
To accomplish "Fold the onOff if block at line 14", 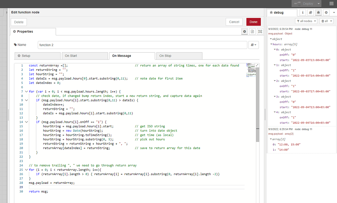I will click(26, 122).
